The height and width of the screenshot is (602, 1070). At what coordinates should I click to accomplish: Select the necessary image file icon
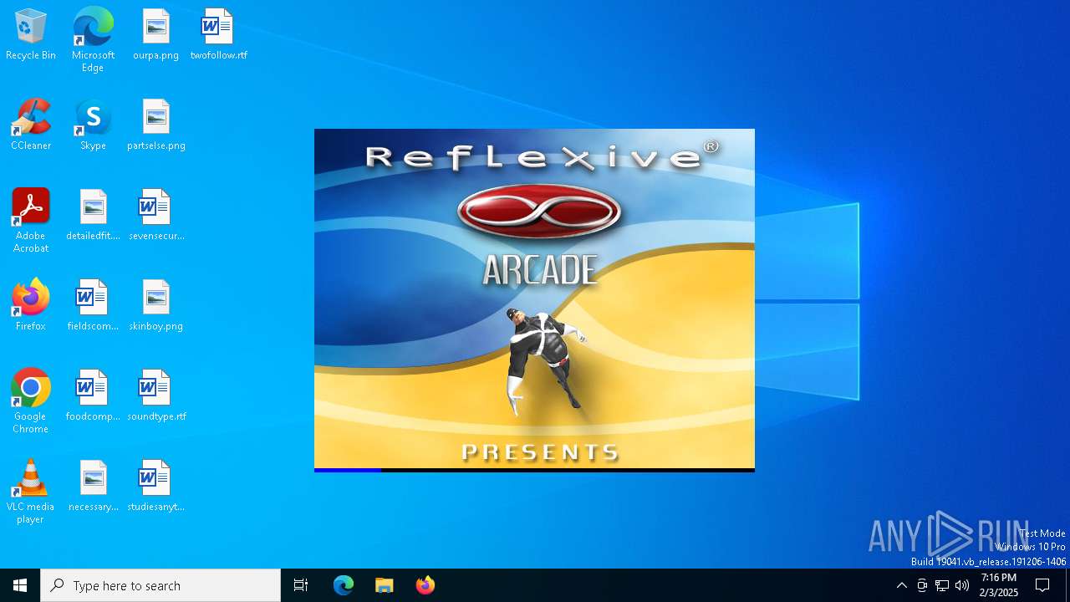pos(93,487)
